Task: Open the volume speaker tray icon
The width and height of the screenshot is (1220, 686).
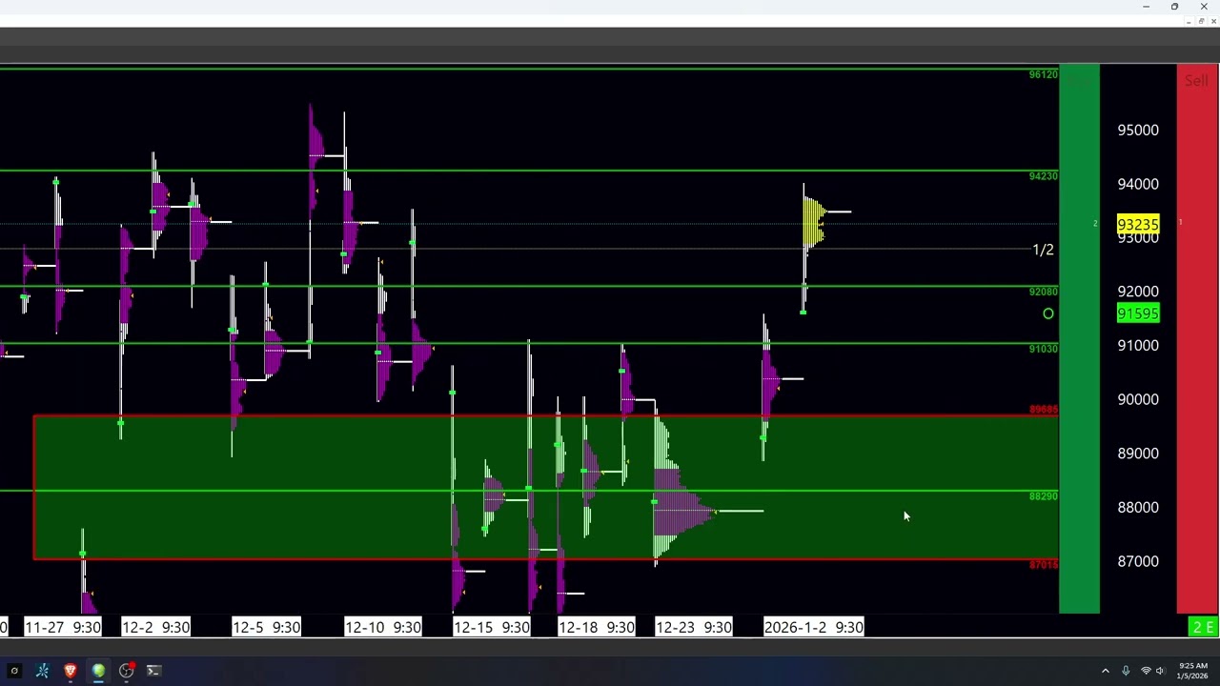Action: tap(1160, 671)
